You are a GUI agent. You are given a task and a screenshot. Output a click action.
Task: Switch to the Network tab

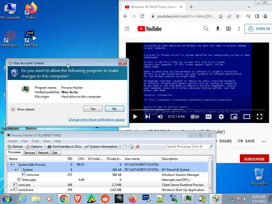[x=43, y=153]
